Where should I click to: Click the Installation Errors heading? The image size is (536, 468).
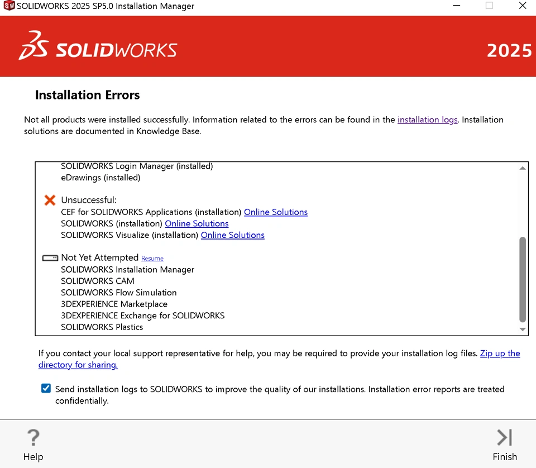[x=87, y=95]
